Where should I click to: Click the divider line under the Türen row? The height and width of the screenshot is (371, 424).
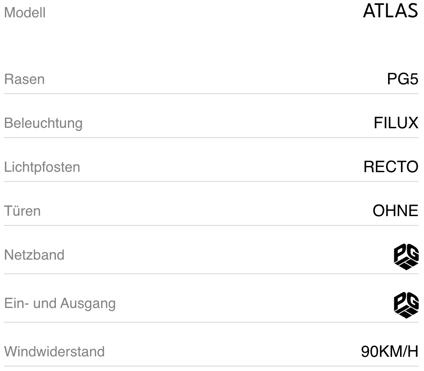coord(212,225)
